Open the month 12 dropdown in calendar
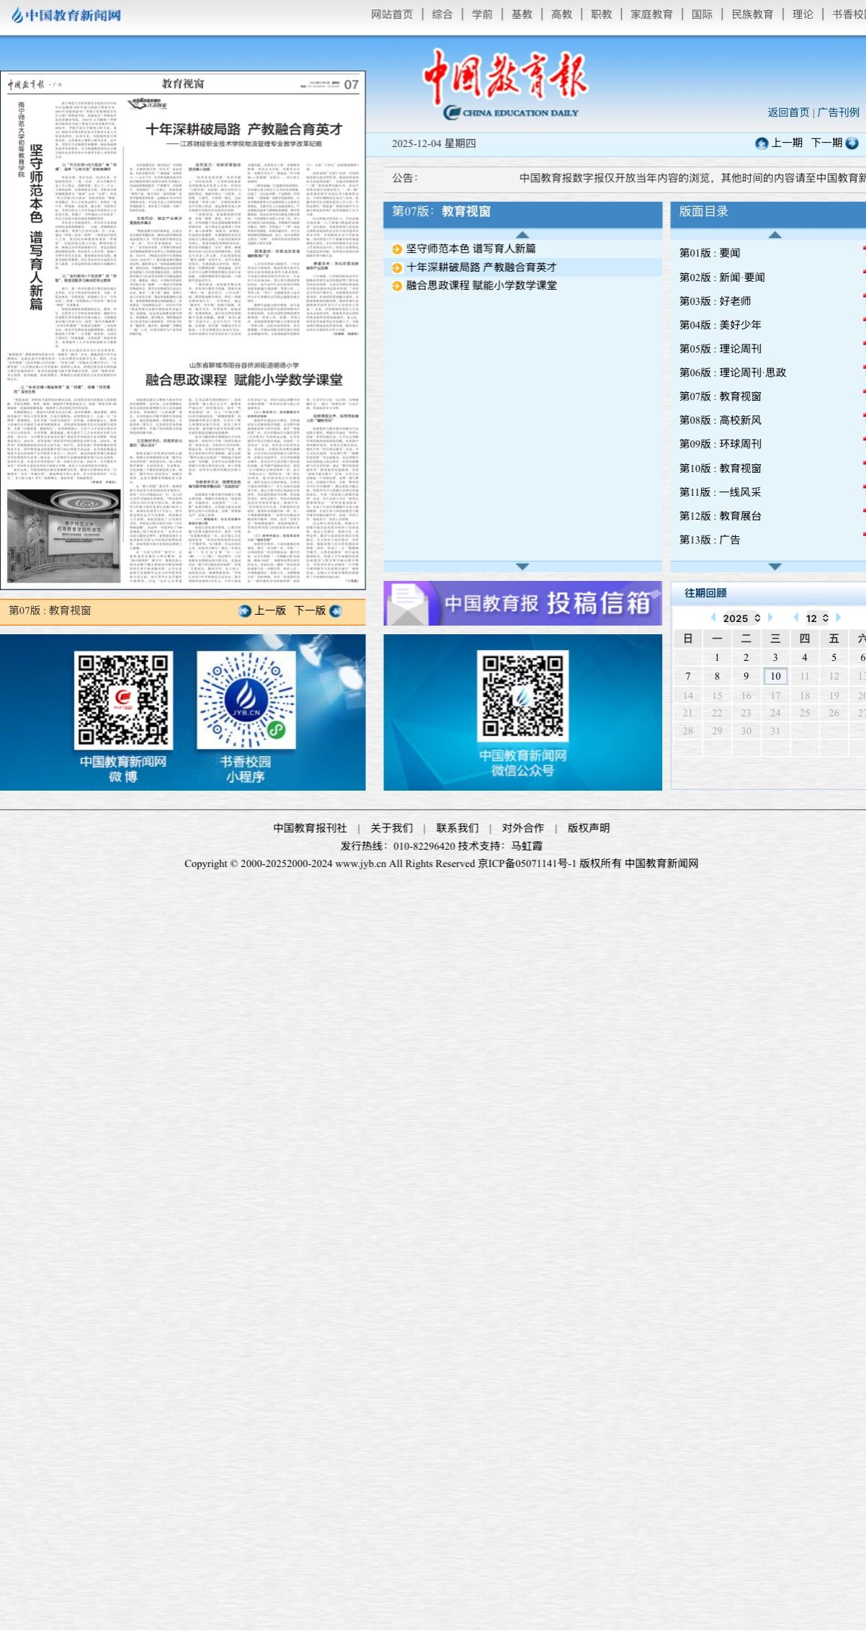This screenshot has height=1631, width=866. [x=816, y=618]
